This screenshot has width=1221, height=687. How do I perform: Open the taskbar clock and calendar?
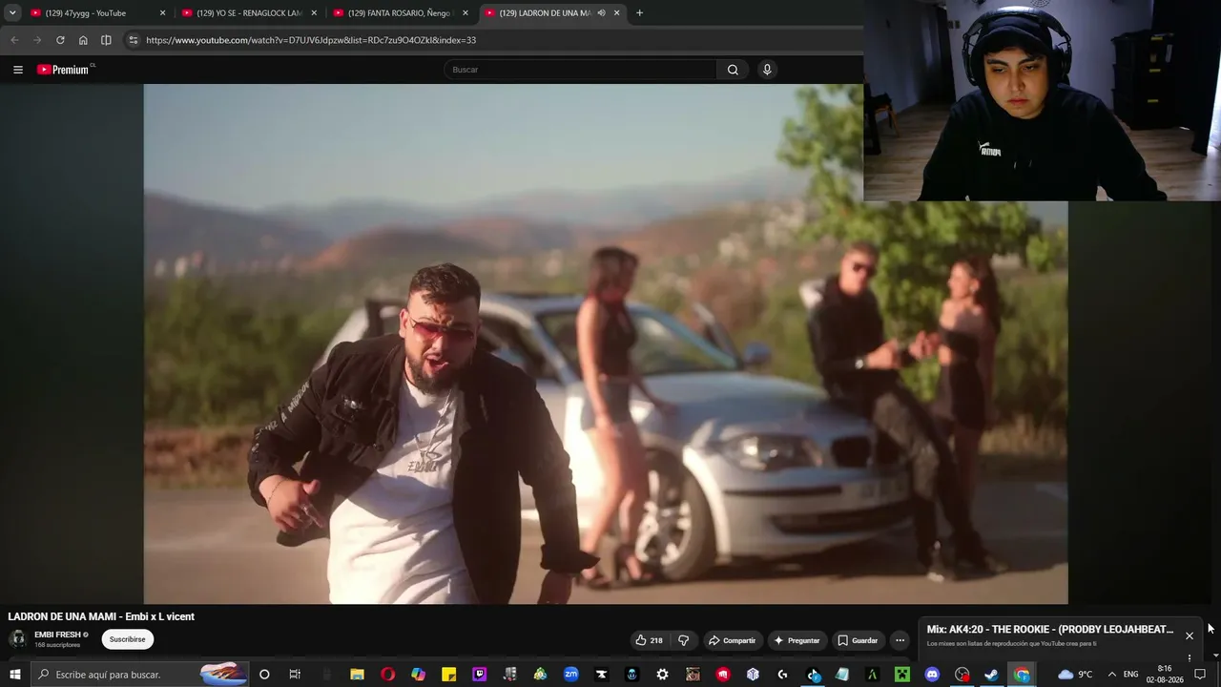point(1165,675)
